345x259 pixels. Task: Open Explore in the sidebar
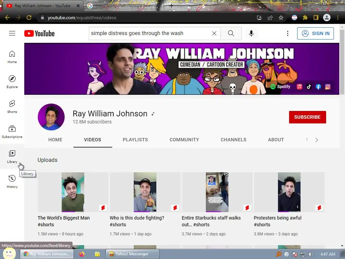12,82
